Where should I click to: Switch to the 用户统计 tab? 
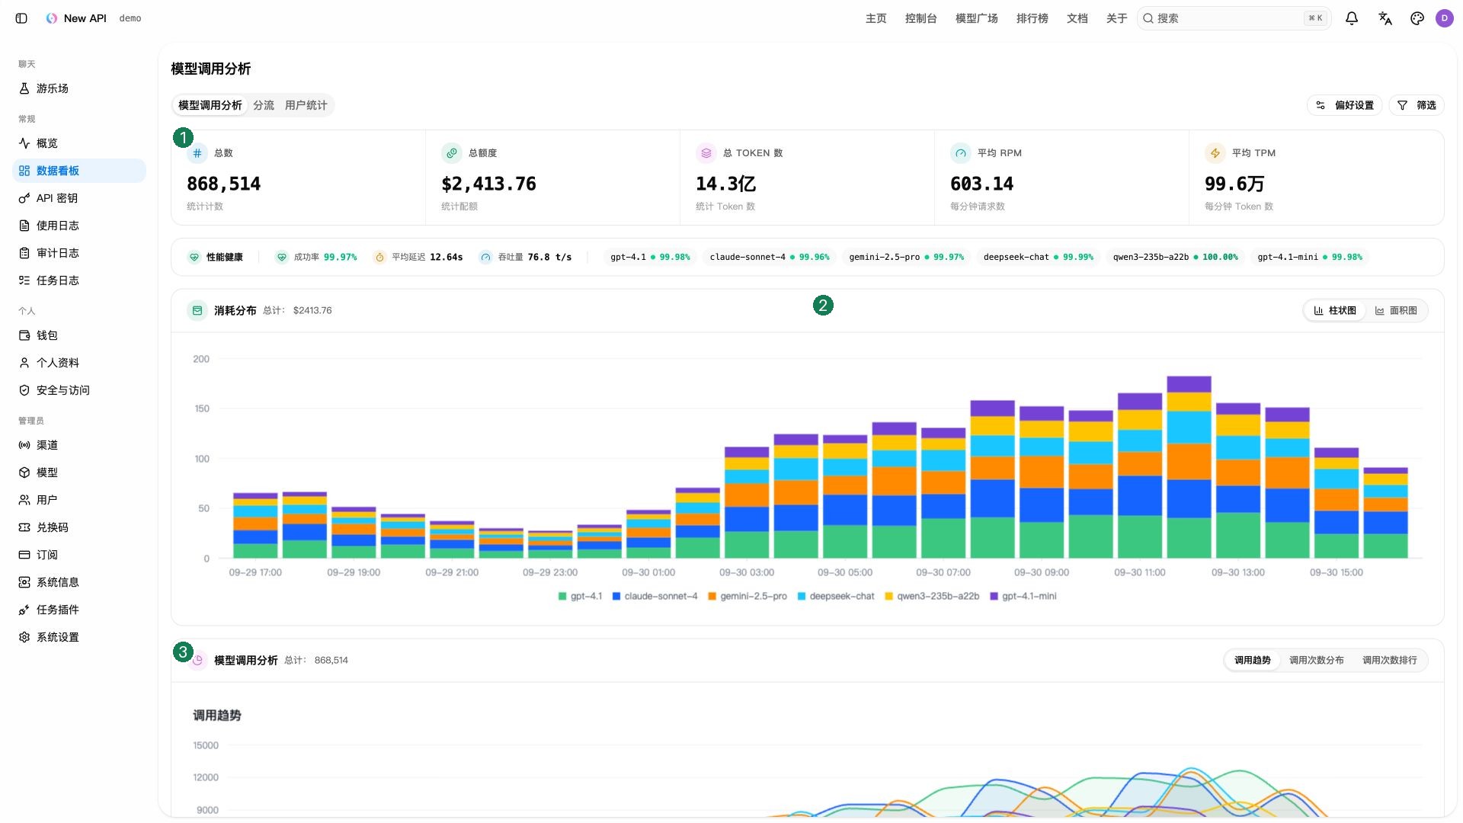click(306, 105)
